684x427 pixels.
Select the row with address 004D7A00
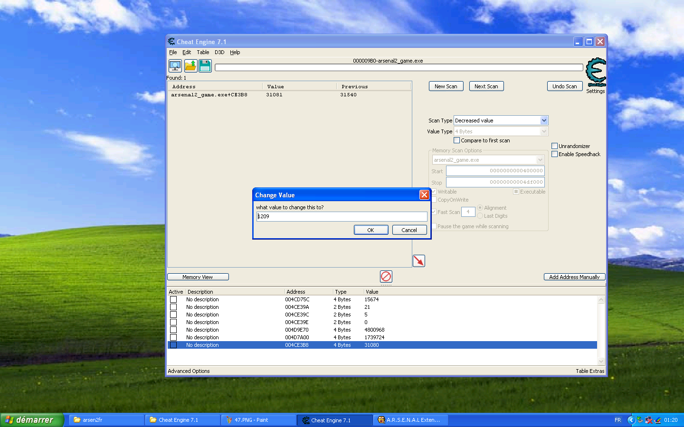pos(382,337)
